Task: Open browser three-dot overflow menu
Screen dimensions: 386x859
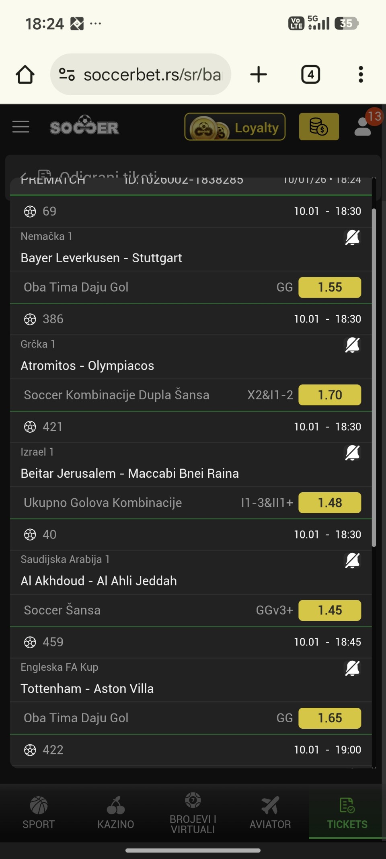Action: [361, 75]
